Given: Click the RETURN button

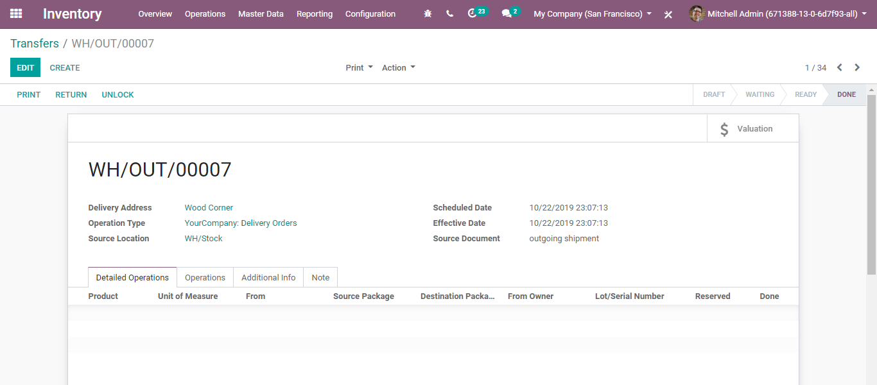Looking at the screenshot, I should (71, 94).
